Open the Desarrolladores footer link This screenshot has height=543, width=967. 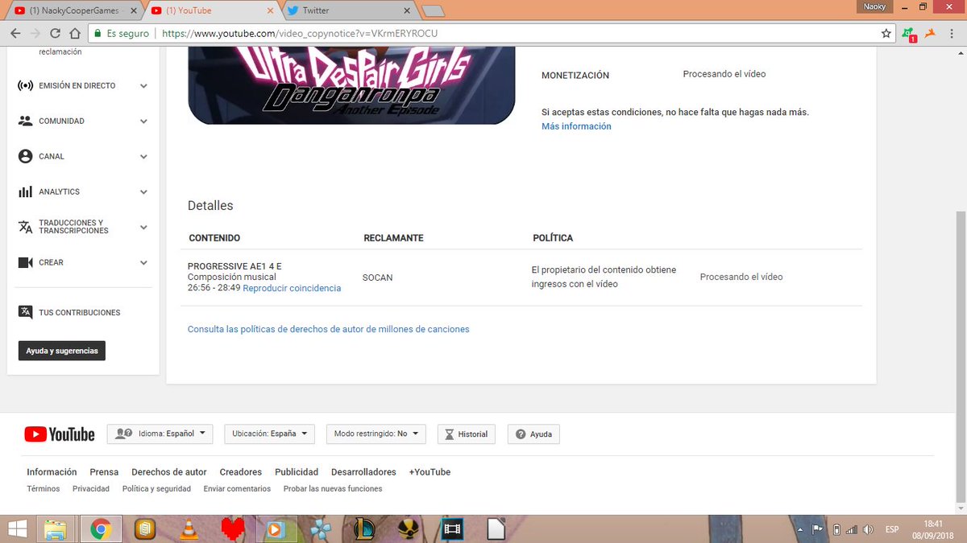[363, 472]
